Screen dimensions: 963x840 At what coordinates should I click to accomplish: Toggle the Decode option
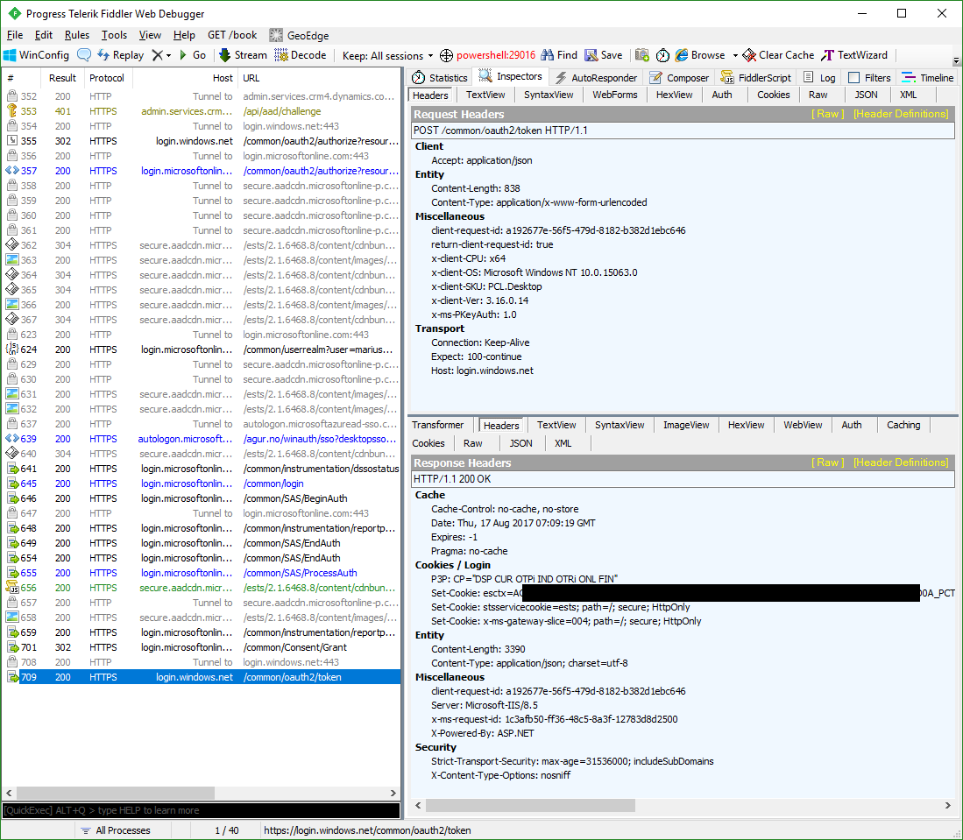click(x=301, y=55)
